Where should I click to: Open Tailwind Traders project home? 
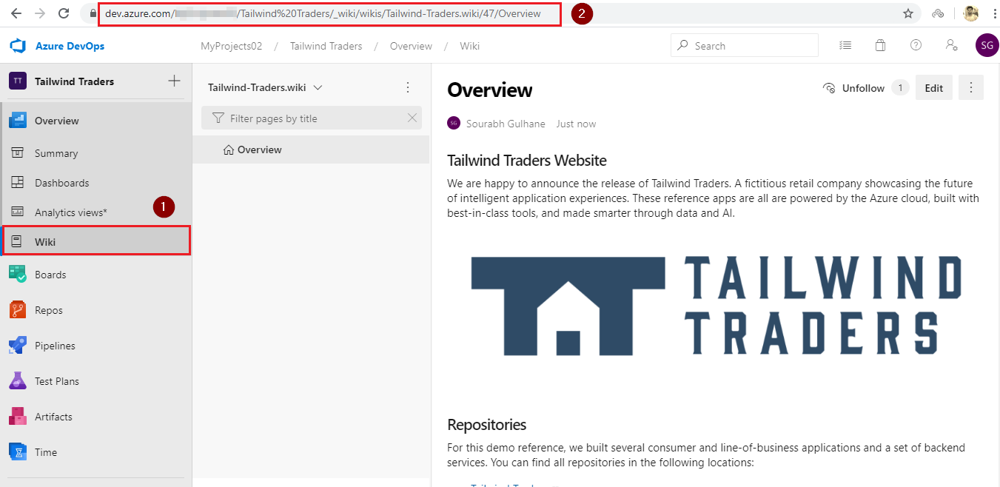coord(74,81)
